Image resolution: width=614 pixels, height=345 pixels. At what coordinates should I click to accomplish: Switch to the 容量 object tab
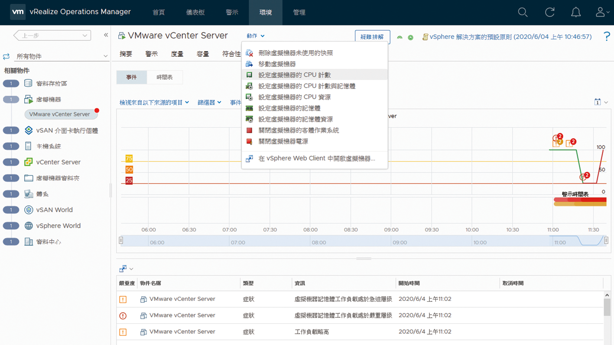[203, 54]
